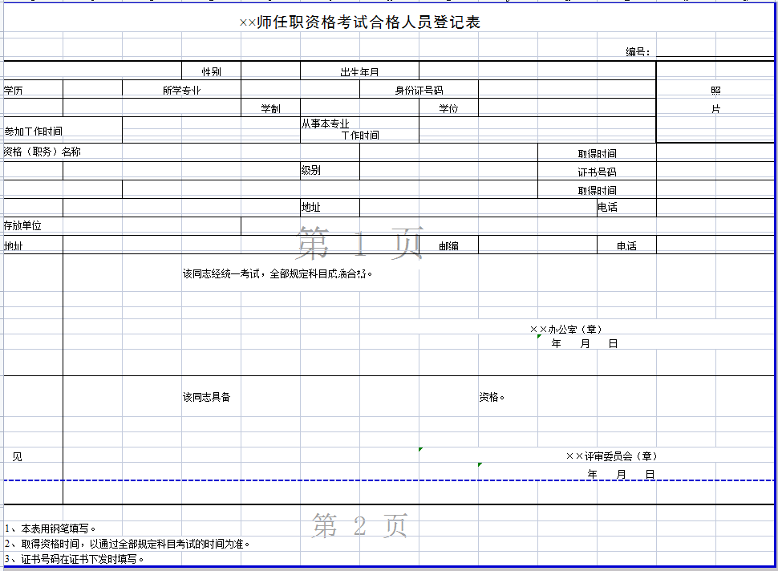Viewport: 778px width, 571px height.
Task: Click the 参加工作时间 cell
Action: point(34,131)
